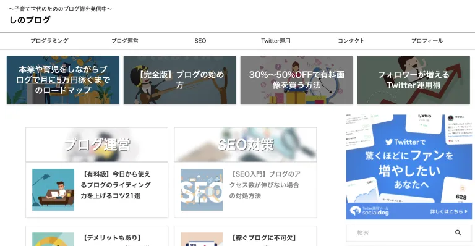Open the しのブログ site title
The width and height of the screenshot is (475, 246).
(30, 20)
